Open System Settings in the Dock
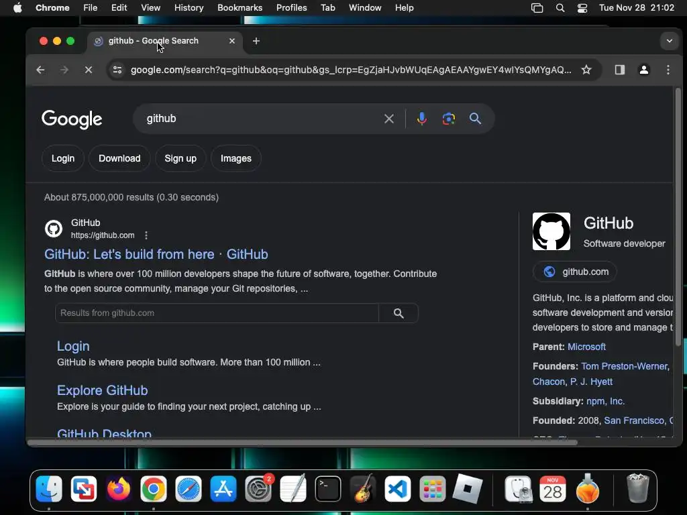Viewport: 687px width, 515px height. click(x=258, y=489)
